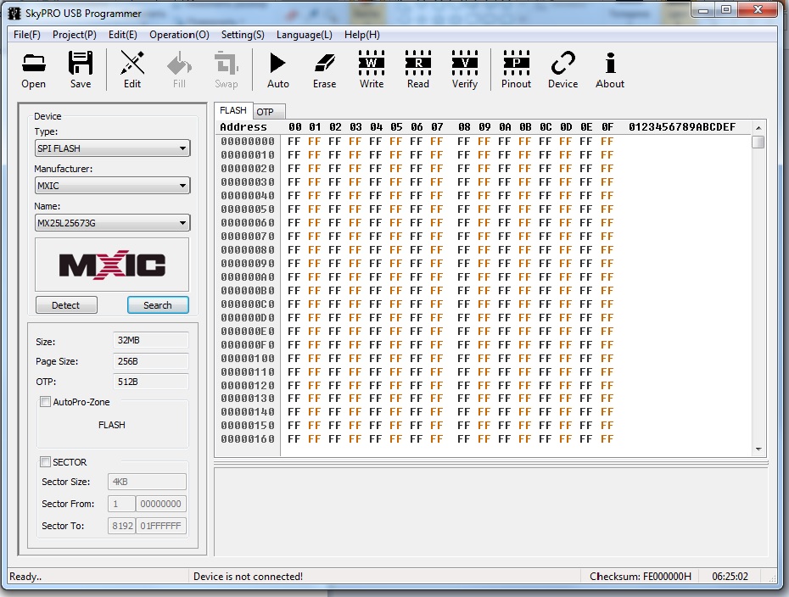The height and width of the screenshot is (597, 789).
Task: Click the Checksum: FE000000H status entry
Action: click(641, 577)
